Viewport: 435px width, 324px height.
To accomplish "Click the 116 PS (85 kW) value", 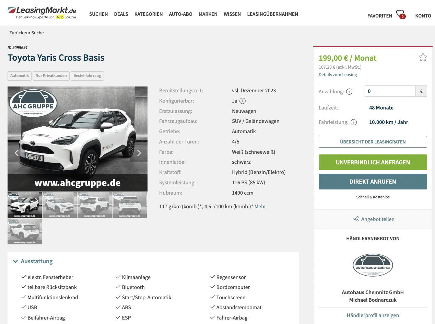I will 248,182.
